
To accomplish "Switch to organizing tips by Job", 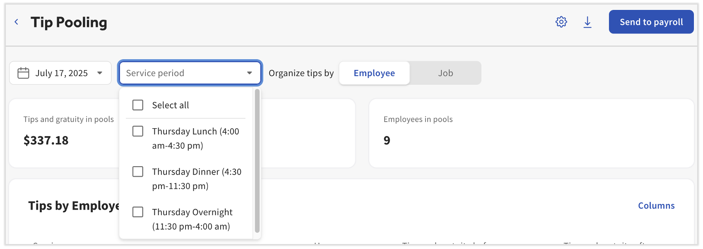I will tap(445, 73).
